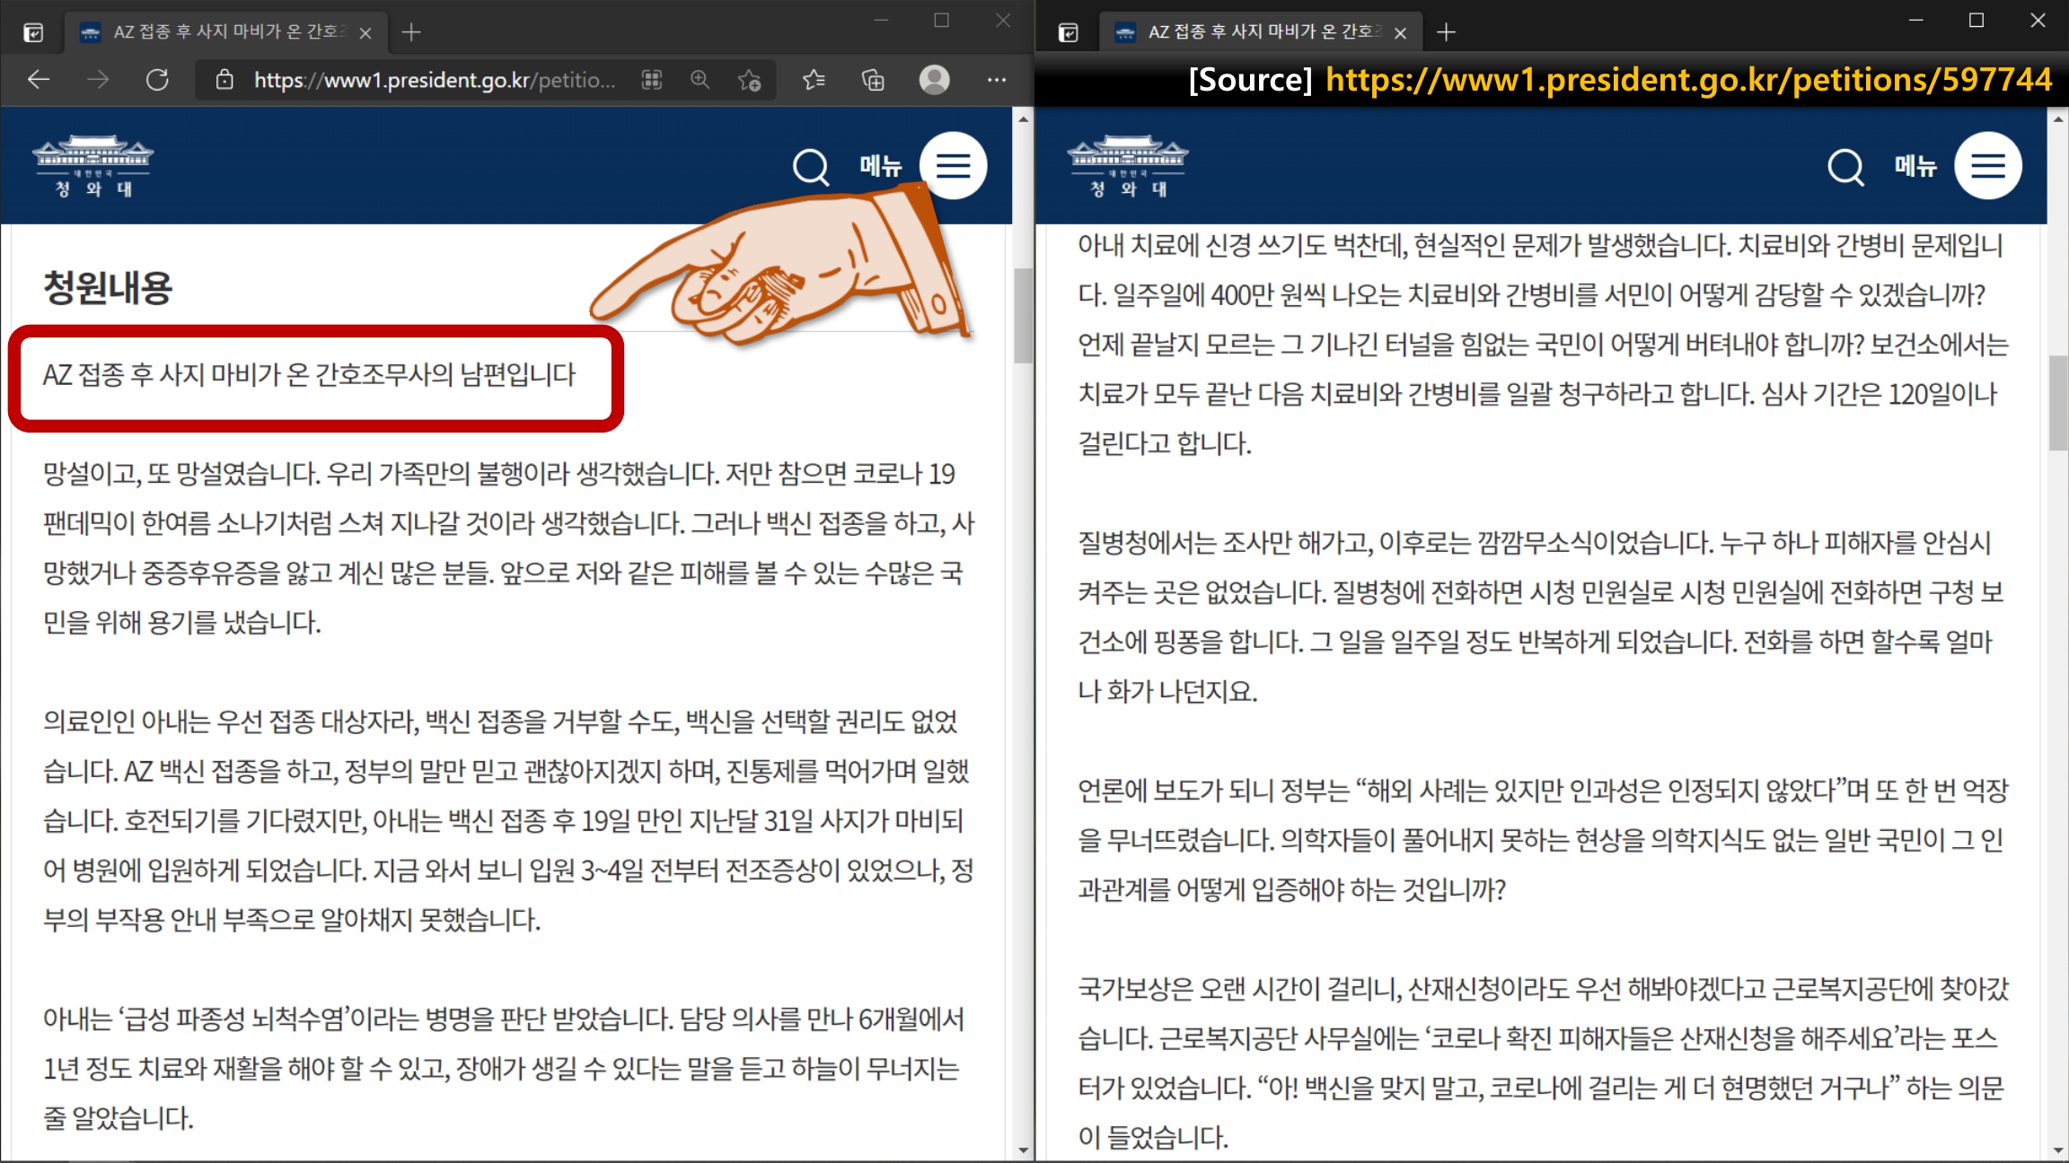The width and height of the screenshot is (2069, 1163).
Task: Click the profile avatar icon
Action: click(x=934, y=80)
